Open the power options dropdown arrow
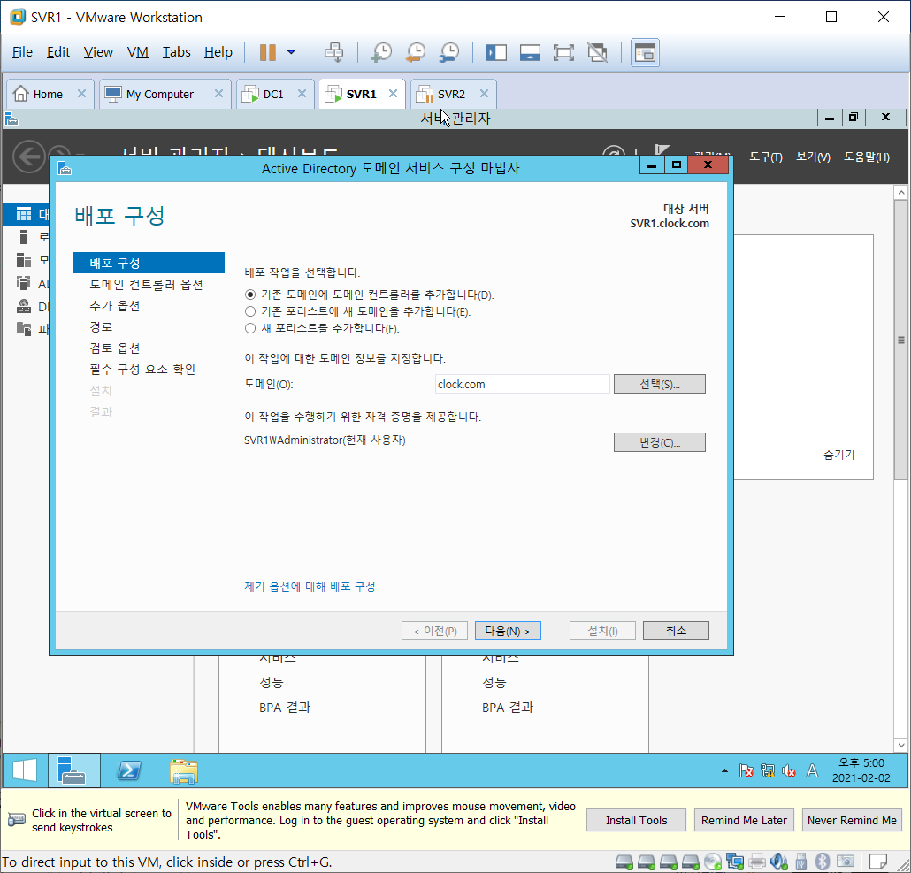 coord(291,52)
